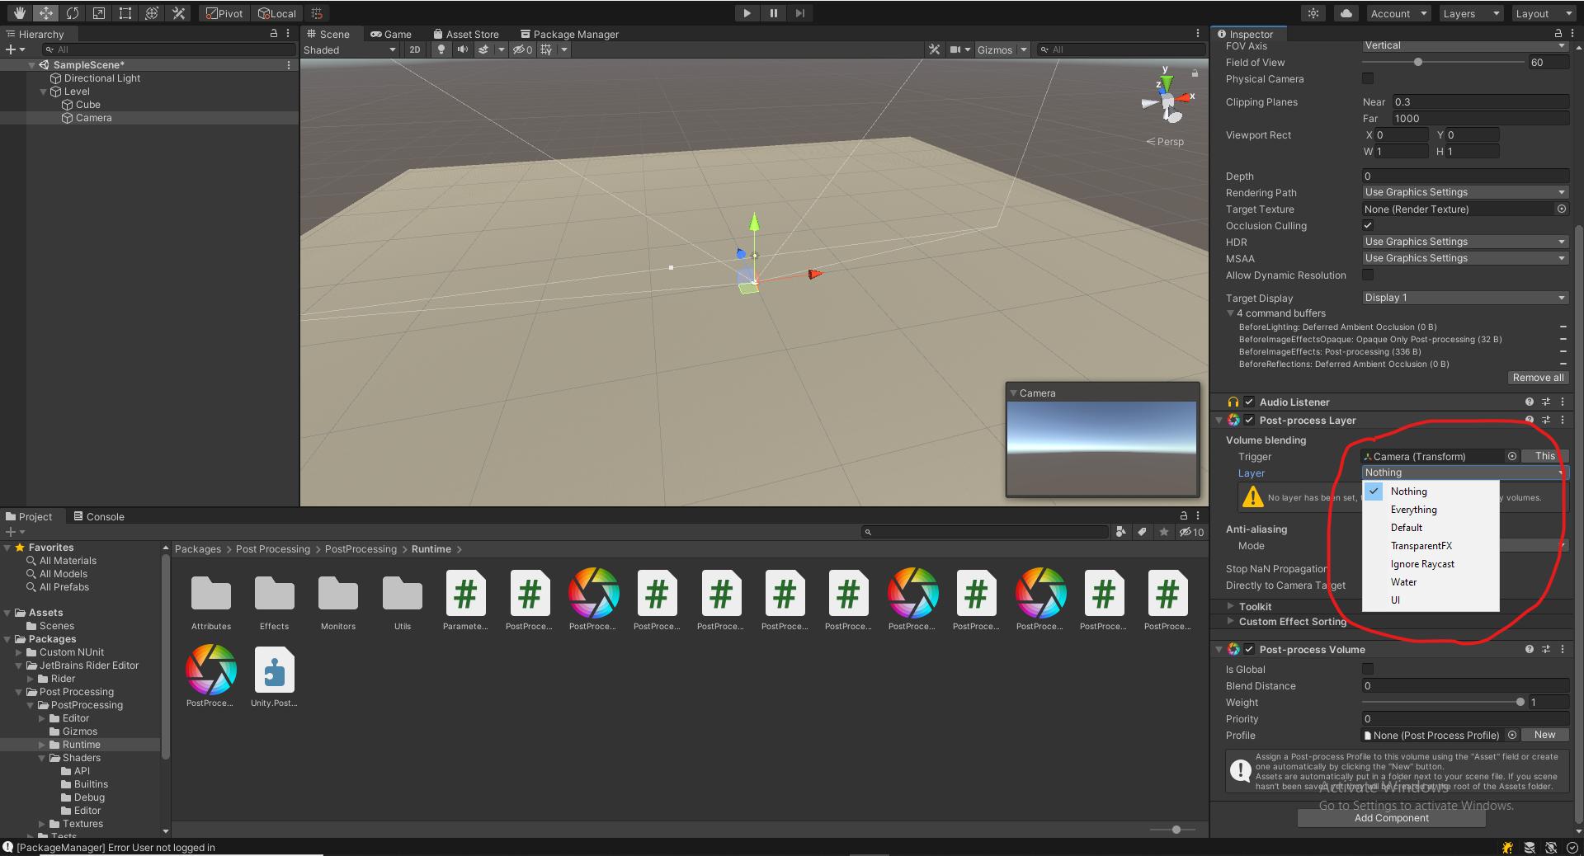
Task: Open Target Display dropdown
Action: (1465, 298)
